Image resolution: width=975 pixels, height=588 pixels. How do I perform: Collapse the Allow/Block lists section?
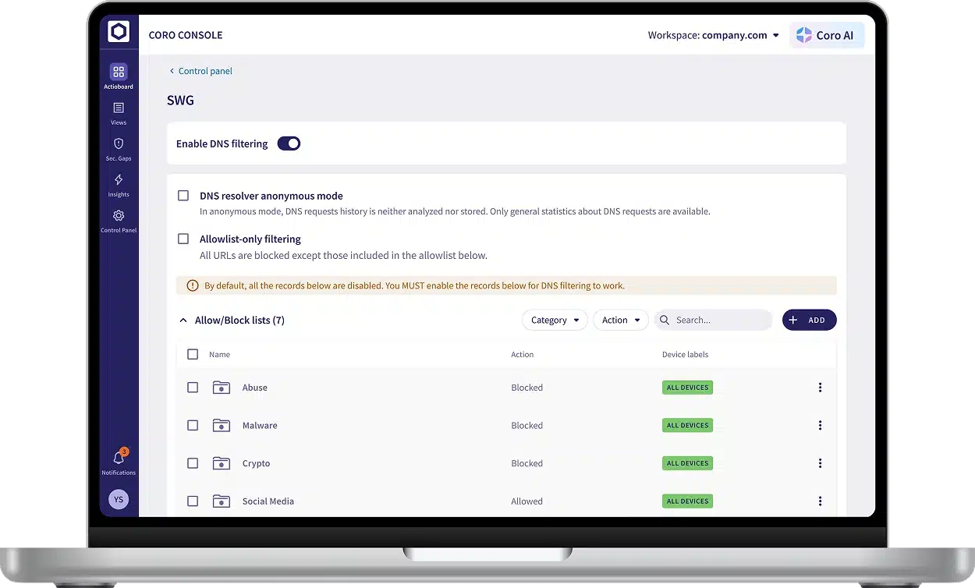pos(183,321)
